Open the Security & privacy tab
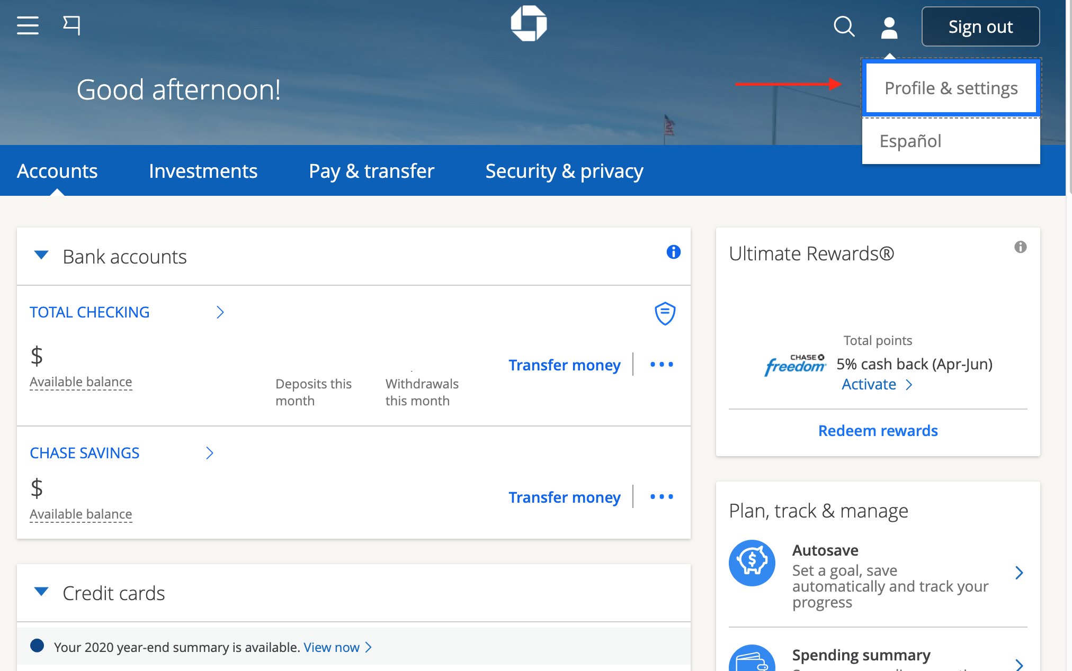Screen dimensions: 1072x671 (x=564, y=171)
